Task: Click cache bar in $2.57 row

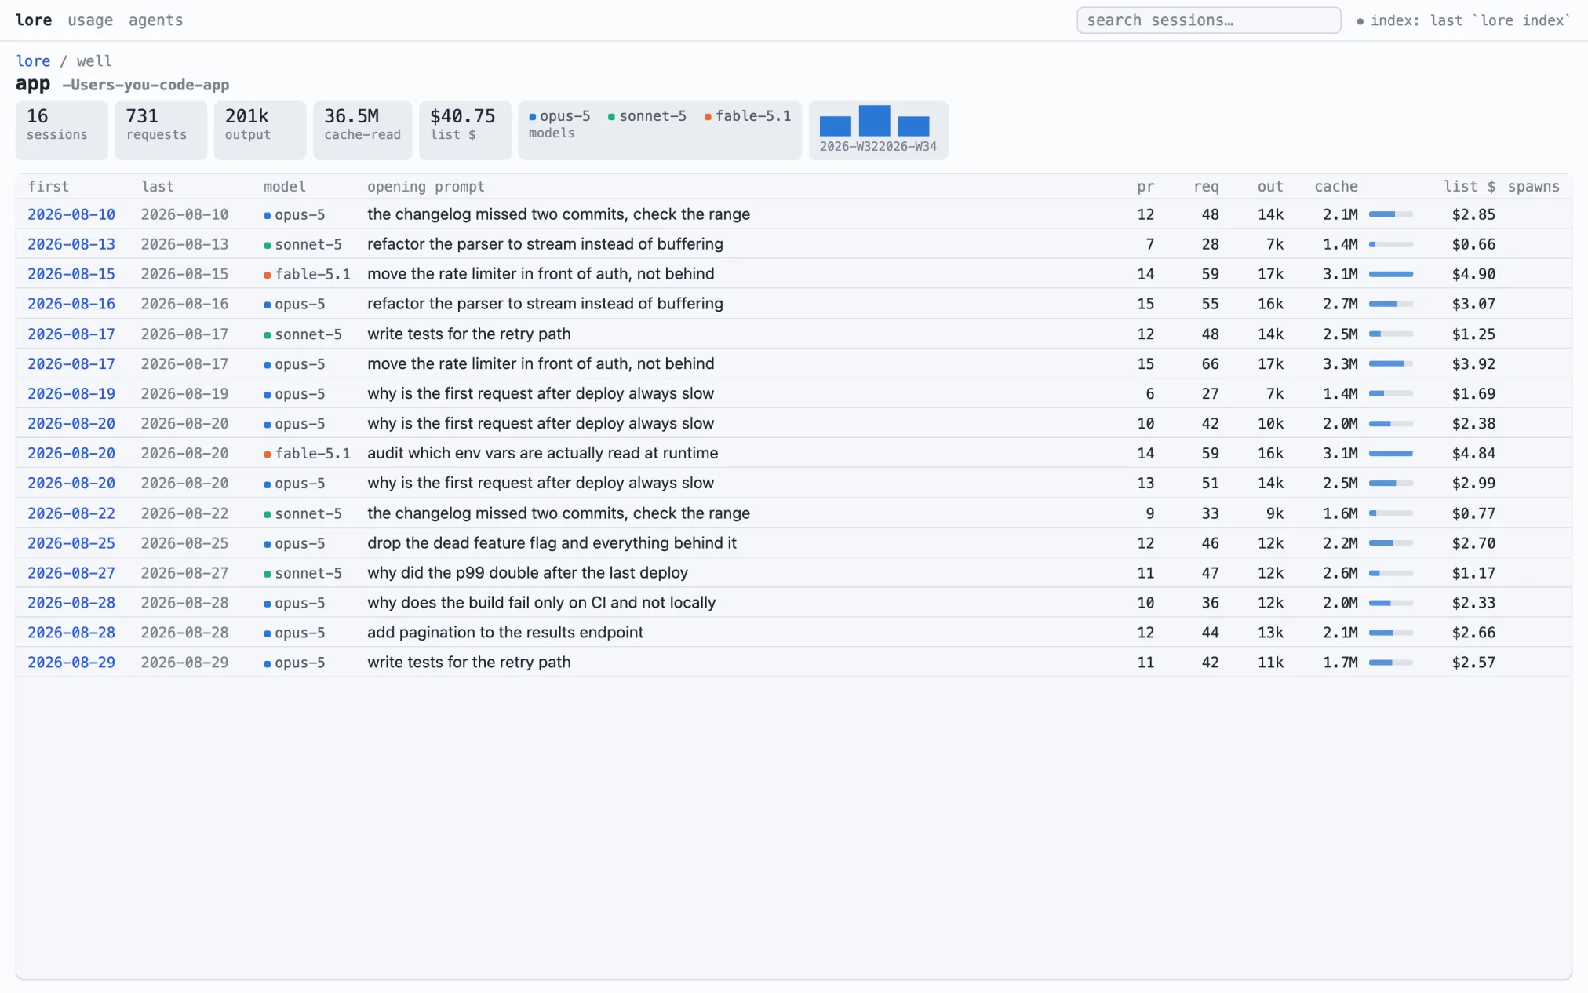Action: (1391, 663)
